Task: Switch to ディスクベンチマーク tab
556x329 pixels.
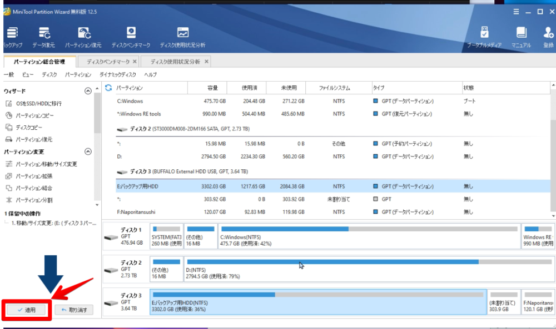Action: click(x=108, y=62)
